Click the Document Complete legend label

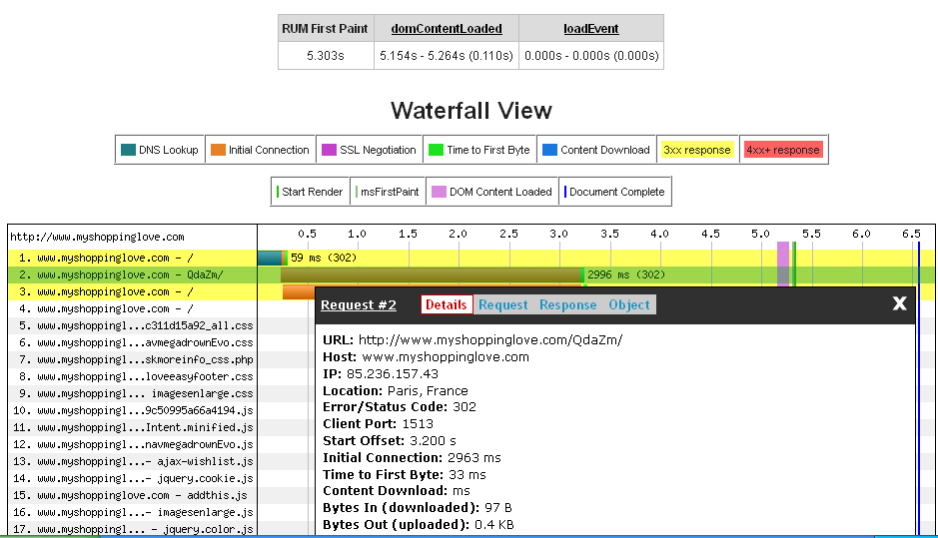pyautogui.click(x=616, y=192)
